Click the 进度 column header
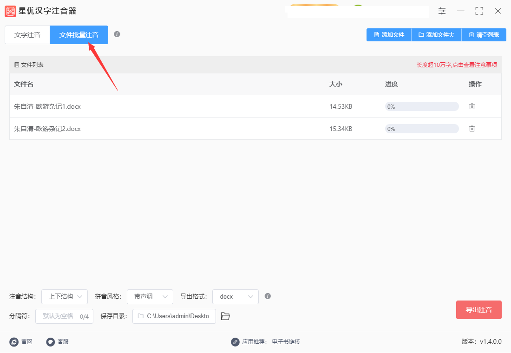 (392, 84)
